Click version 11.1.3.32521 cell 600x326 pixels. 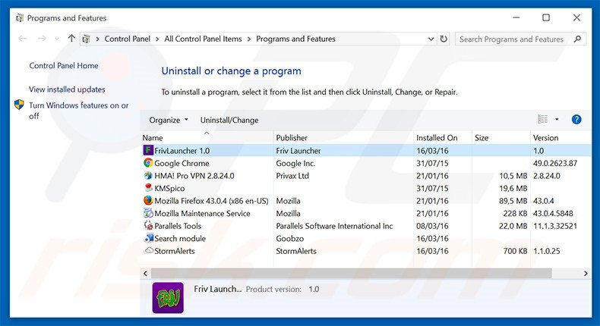[x=555, y=226]
